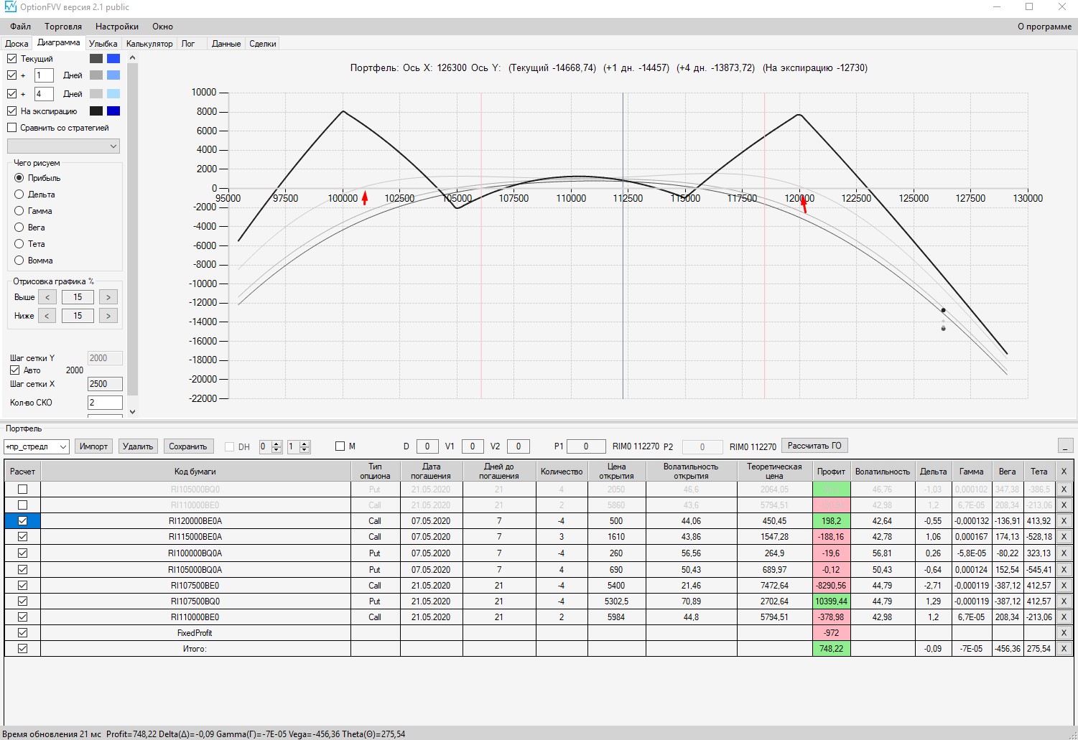1078x740 pixels.
Task: Delete the RI107500BE0 row with X
Action: point(1064,586)
